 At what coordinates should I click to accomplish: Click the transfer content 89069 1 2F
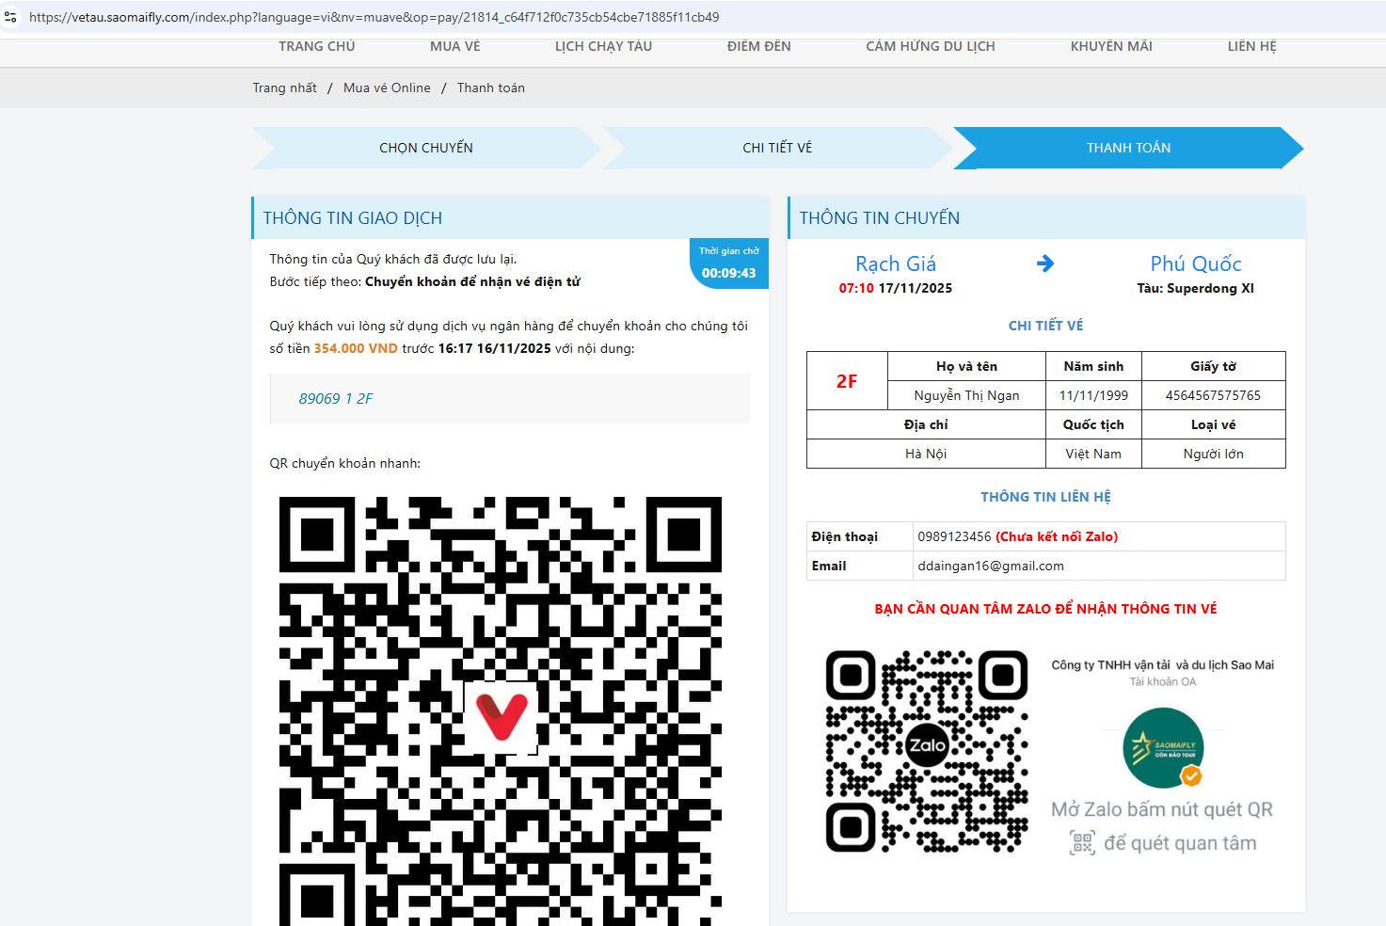tap(336, 399)
